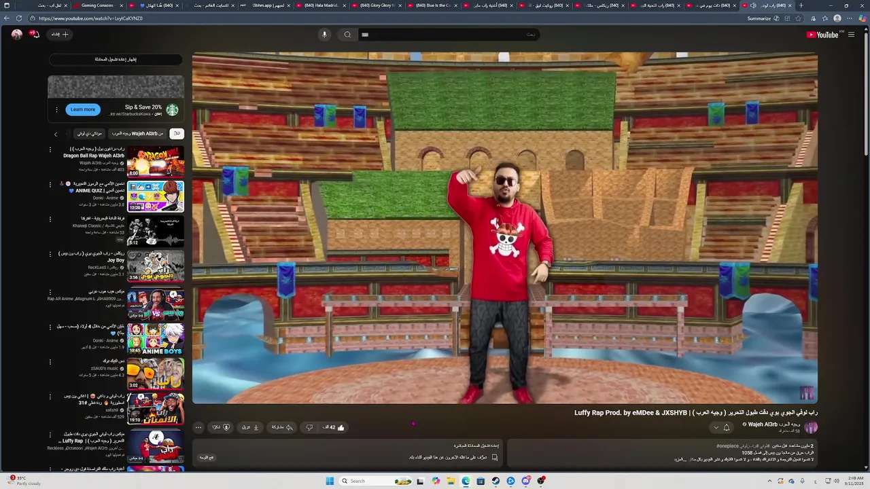Open Khaleeji Classic video thumbnail

point(156,231)
